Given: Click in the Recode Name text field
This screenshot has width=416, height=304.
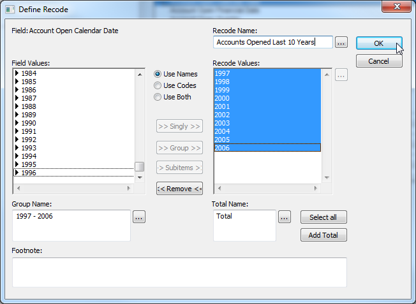Looking at the screenshot, I should coord(273,43).
